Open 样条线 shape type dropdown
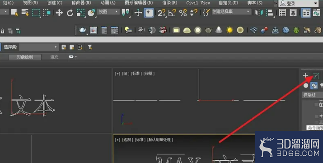Screen dimensions: 323x163 [313, 95]
